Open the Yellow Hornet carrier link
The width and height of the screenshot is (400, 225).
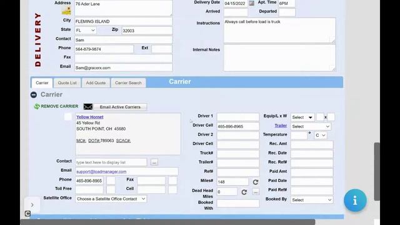coord(90,117)
